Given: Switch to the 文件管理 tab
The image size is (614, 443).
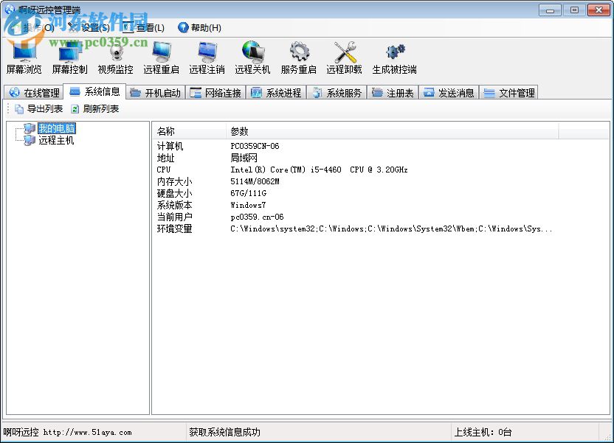Looking at the screenshot, I should [x=509, y=91].
